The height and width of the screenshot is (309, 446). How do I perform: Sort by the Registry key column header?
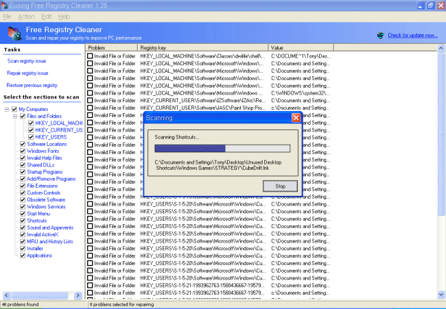(x=203, y=48)
